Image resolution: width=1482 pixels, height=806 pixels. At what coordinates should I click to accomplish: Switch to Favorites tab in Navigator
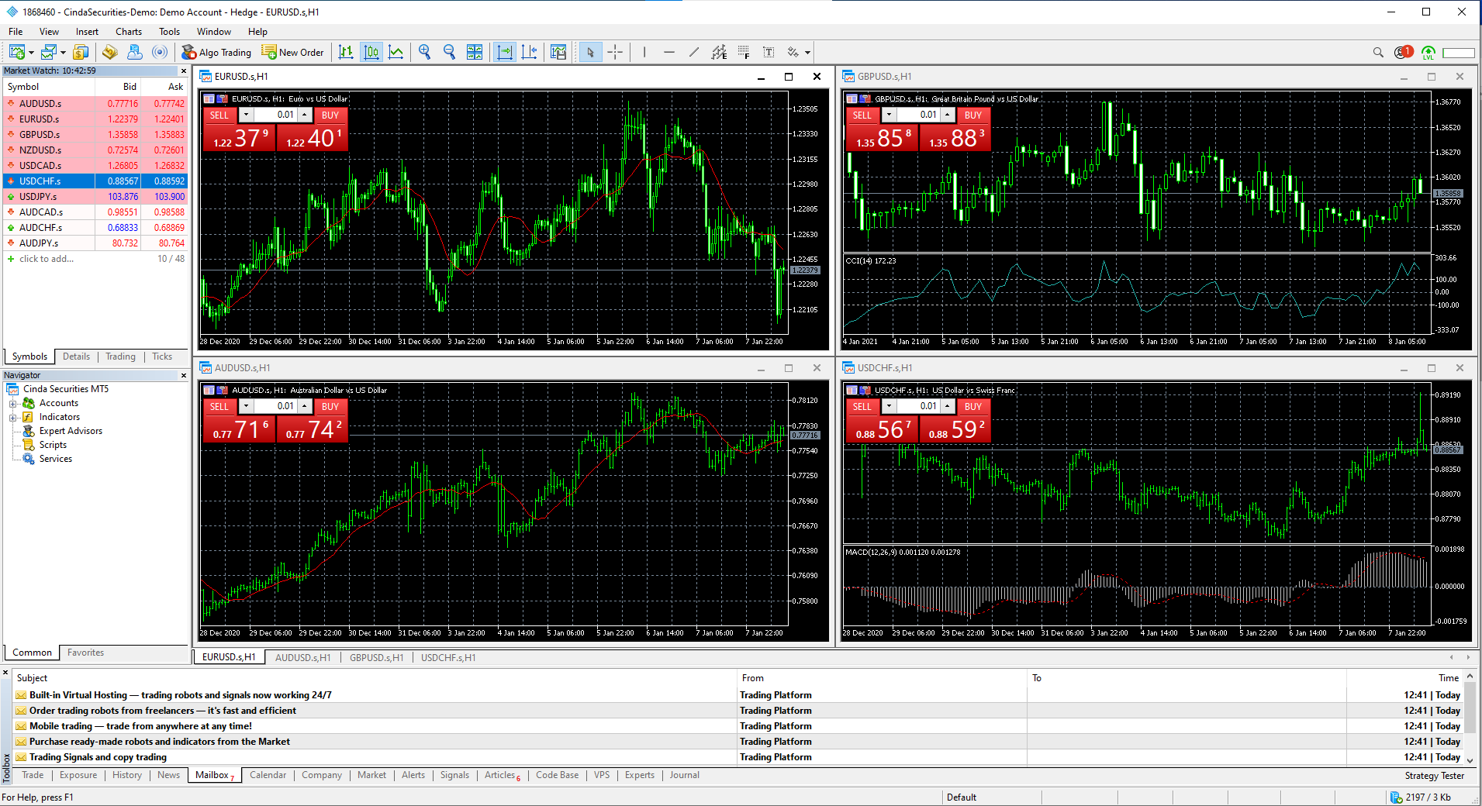85,653
